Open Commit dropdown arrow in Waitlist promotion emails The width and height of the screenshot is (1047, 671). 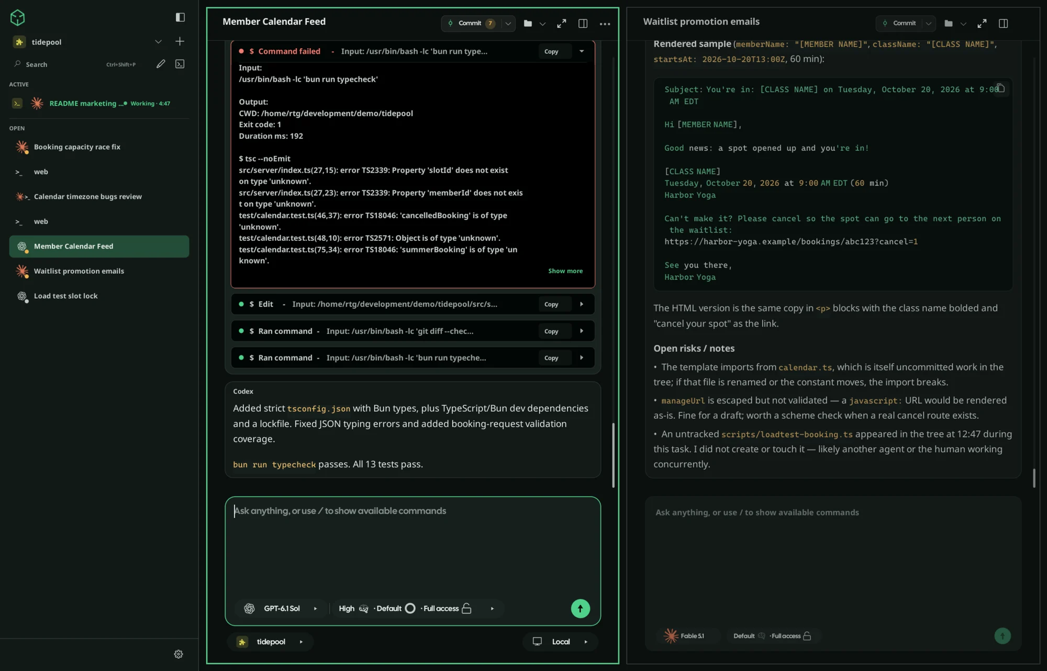coord(928,24)
